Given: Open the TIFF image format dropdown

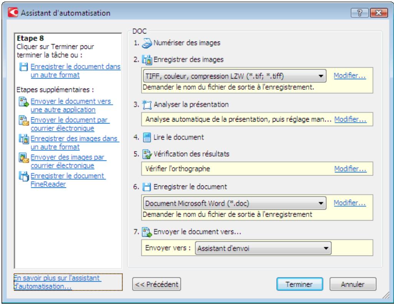Looking at the screenshot, I should [x=234, y=76].
